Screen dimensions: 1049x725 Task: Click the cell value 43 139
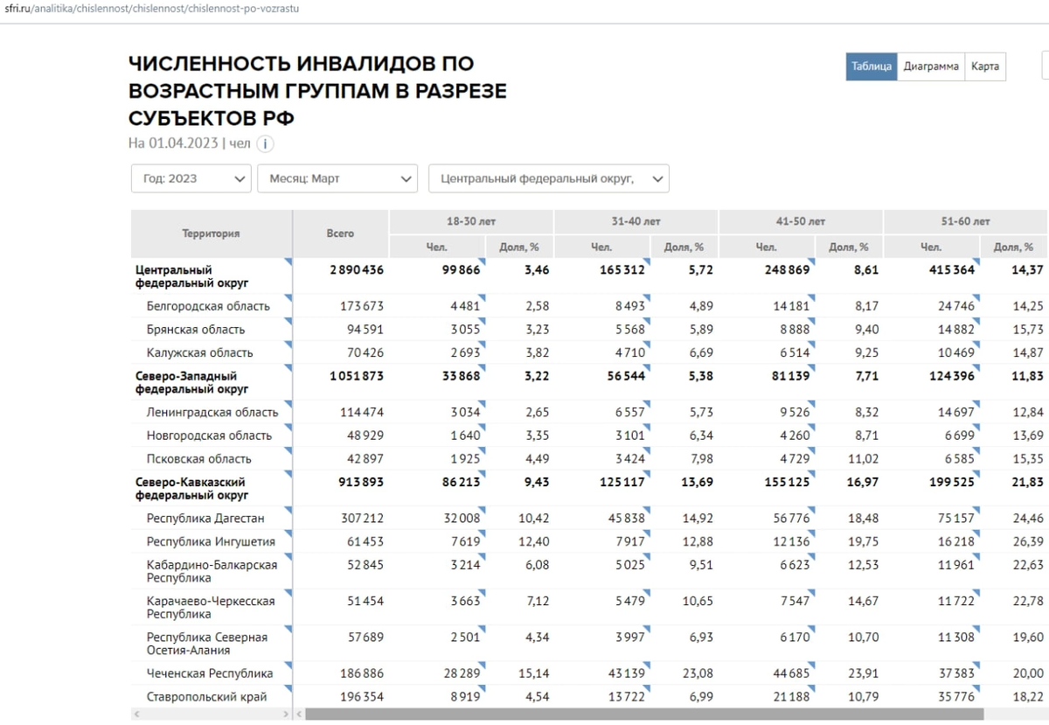626,673
